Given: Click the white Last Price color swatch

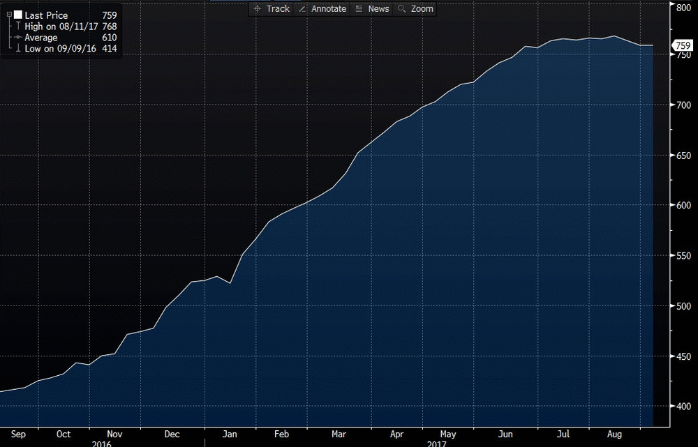Looking at the screenshot, I should point(17,15).
